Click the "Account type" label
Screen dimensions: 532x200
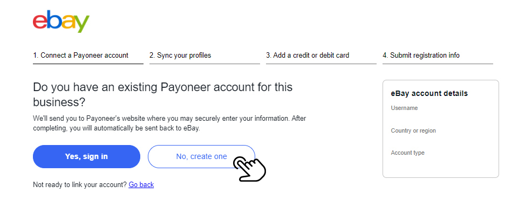[407, 153]
